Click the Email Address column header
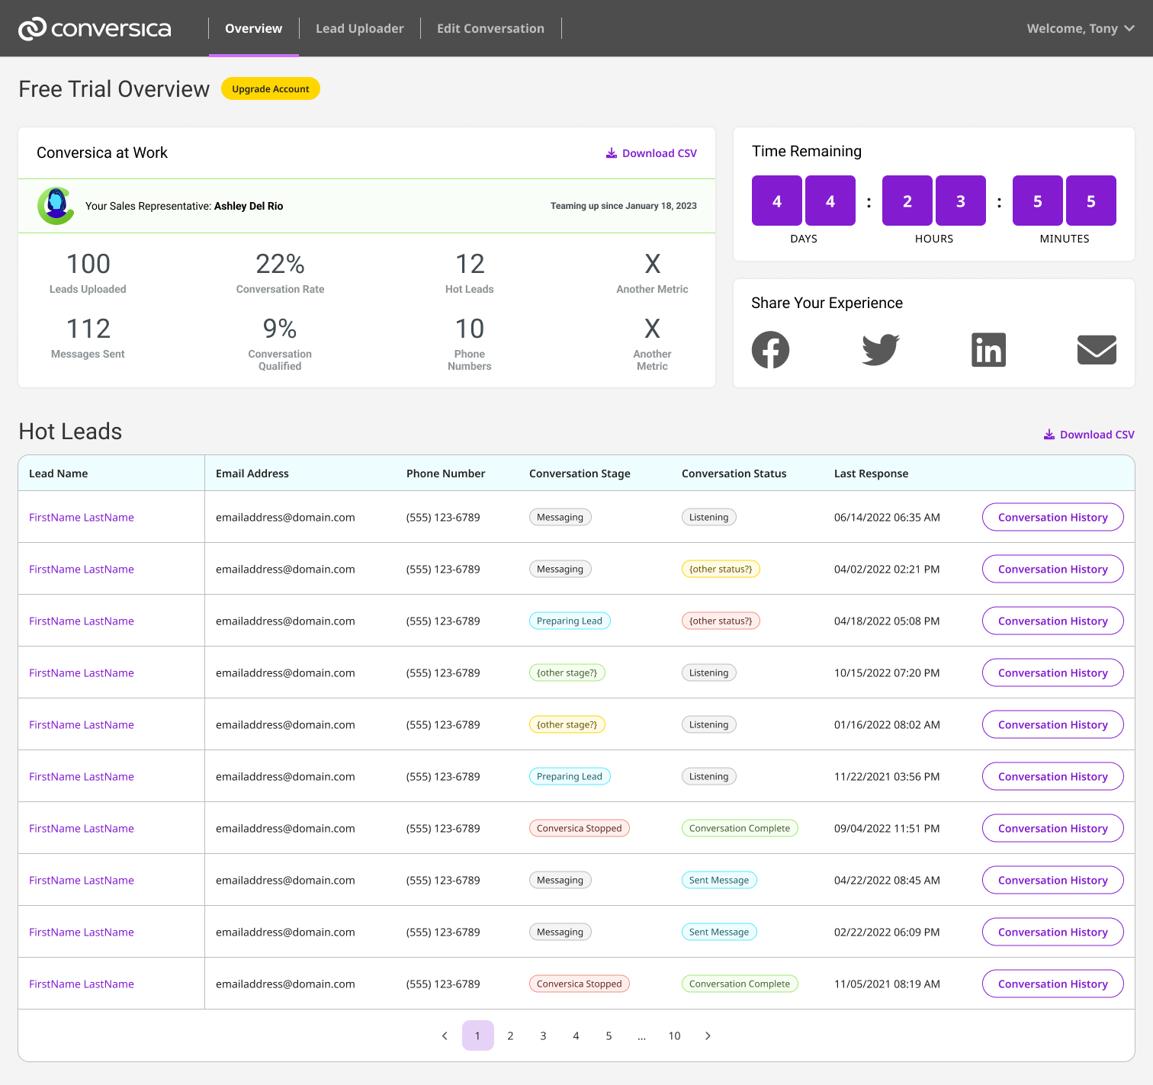 pyautogui.click(x=252, y=473)
